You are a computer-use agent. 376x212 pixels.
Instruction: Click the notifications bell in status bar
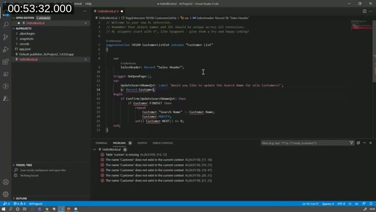[371, 204]
